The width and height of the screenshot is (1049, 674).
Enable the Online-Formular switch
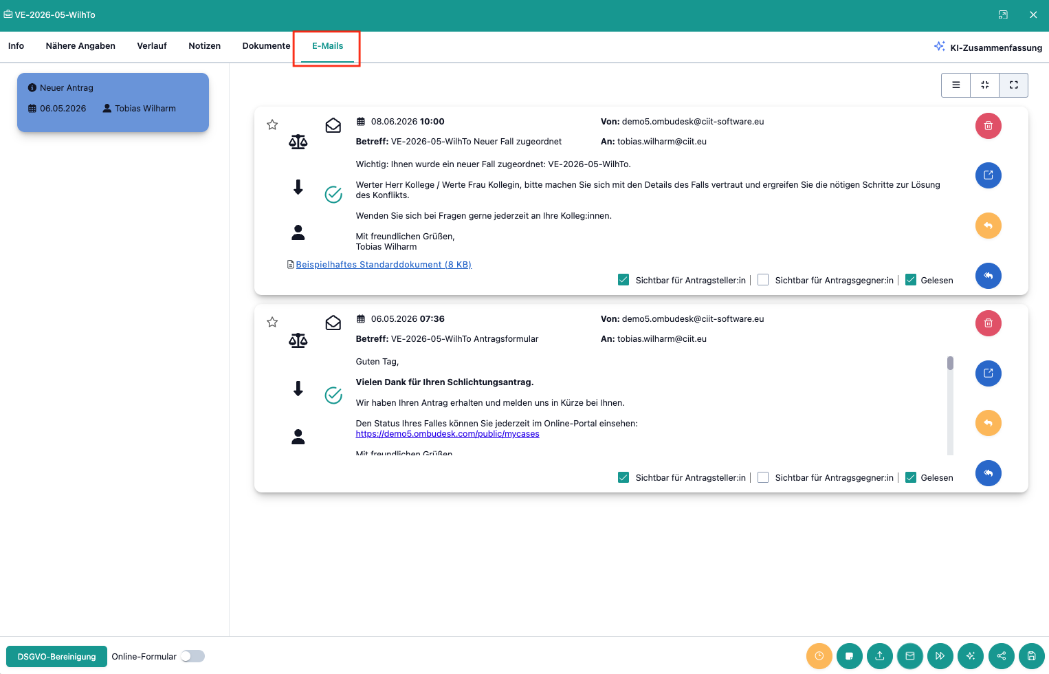192,656
